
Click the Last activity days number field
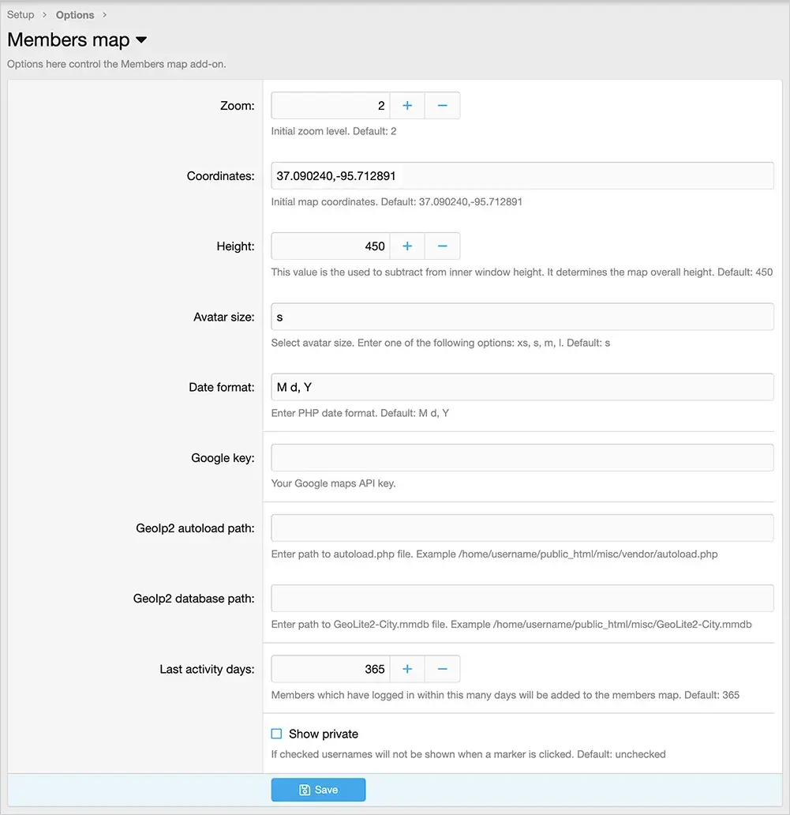tap(330, 670)
